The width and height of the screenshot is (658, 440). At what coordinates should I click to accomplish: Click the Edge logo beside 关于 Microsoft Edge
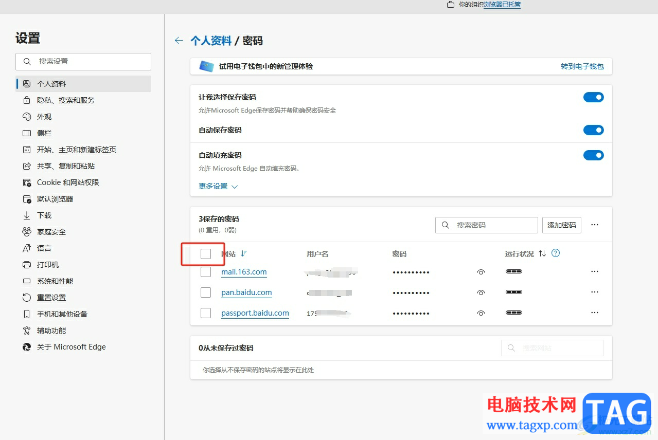click(x=27, y=347)
